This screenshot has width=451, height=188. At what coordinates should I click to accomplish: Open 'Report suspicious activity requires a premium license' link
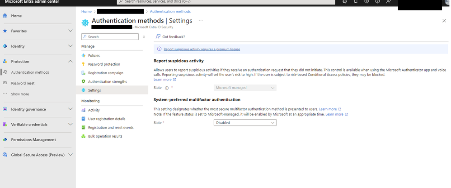tap(202, 49)
